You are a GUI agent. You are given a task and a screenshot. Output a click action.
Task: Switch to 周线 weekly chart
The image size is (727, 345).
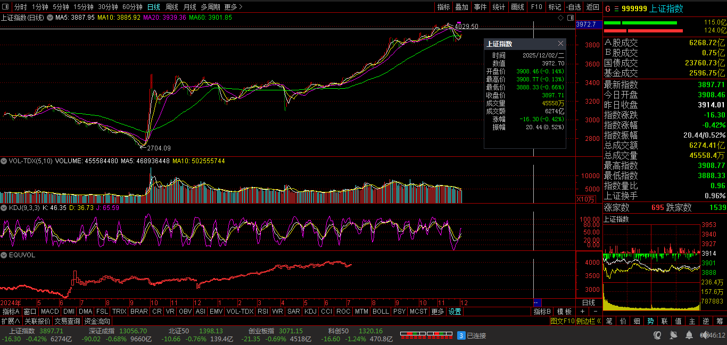tap(172, 7)
